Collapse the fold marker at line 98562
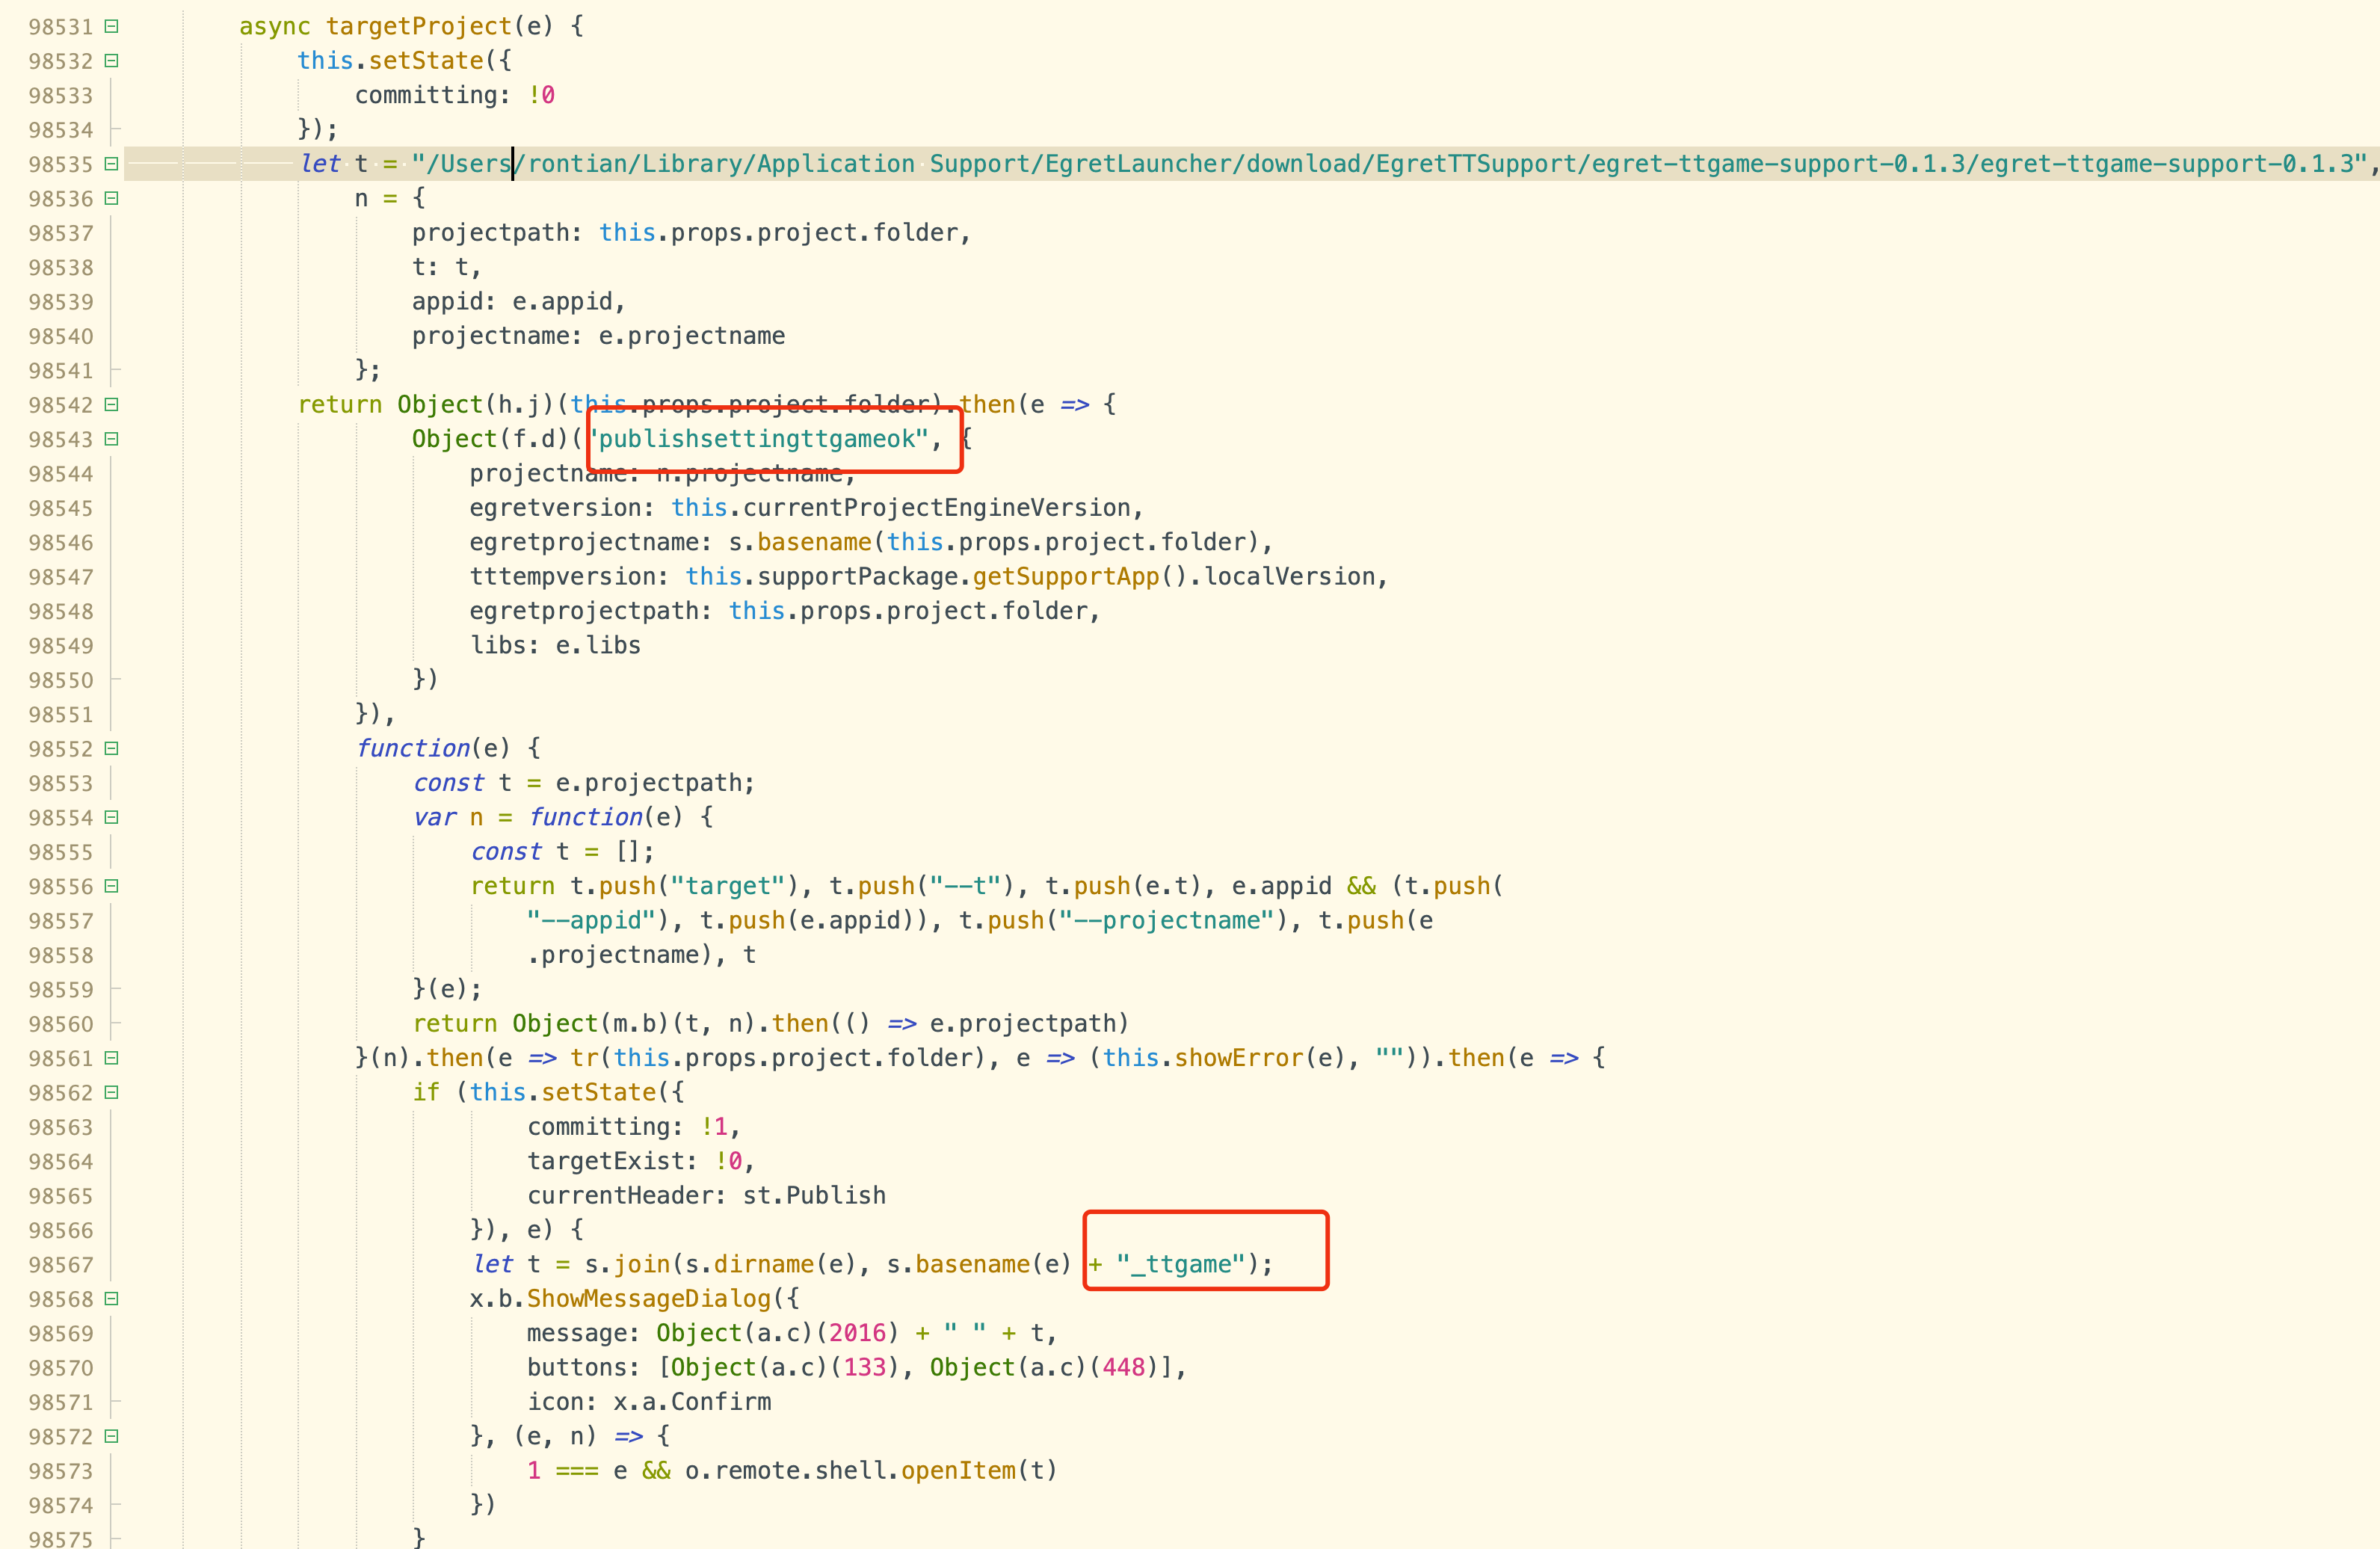Image resolution: width=2380 pixels, height=1549 pixels. pyautogui.click(x=112, y=1092)
